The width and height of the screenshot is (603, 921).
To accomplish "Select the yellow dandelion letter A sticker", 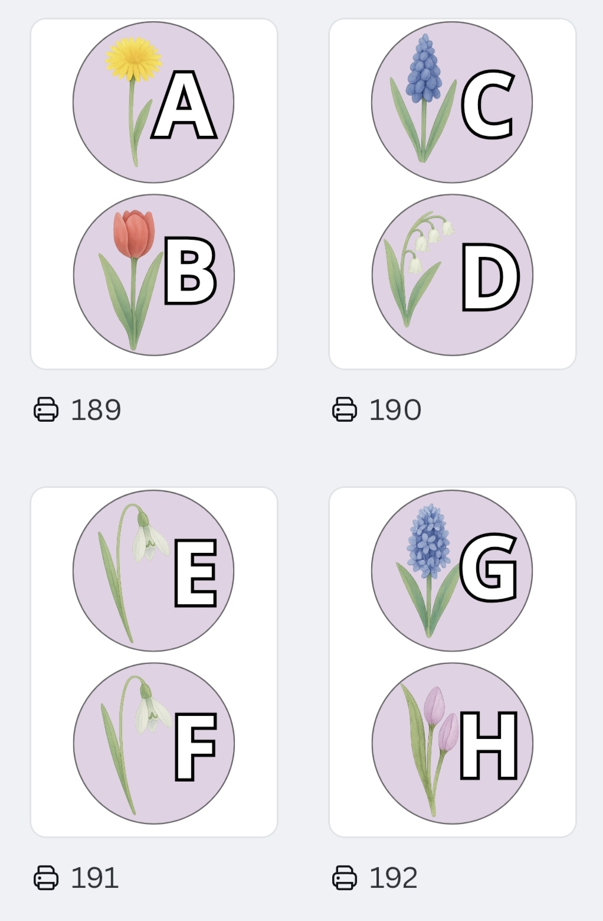I will click(153, 102).
